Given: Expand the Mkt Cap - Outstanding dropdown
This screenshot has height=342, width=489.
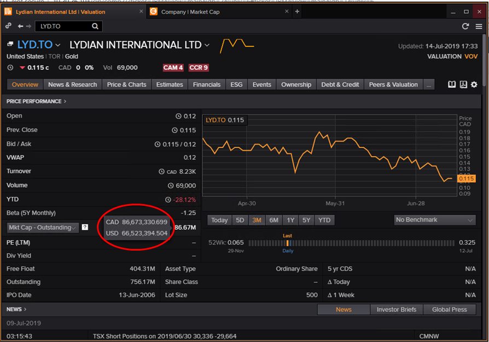Looking at the screenshot, I should (43, 228).
